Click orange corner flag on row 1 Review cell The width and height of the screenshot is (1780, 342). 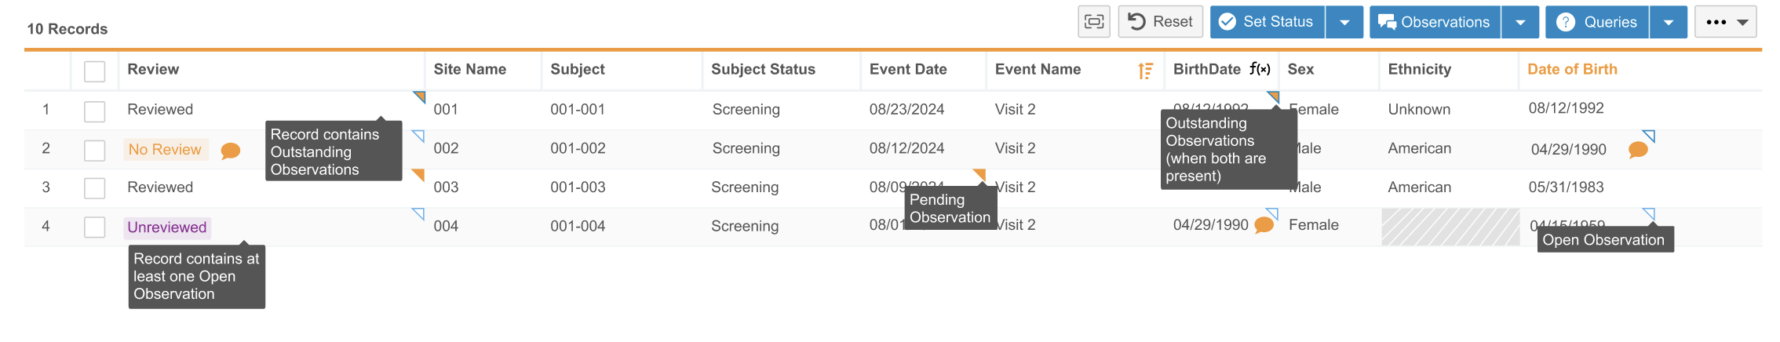(x=420, y=96)
